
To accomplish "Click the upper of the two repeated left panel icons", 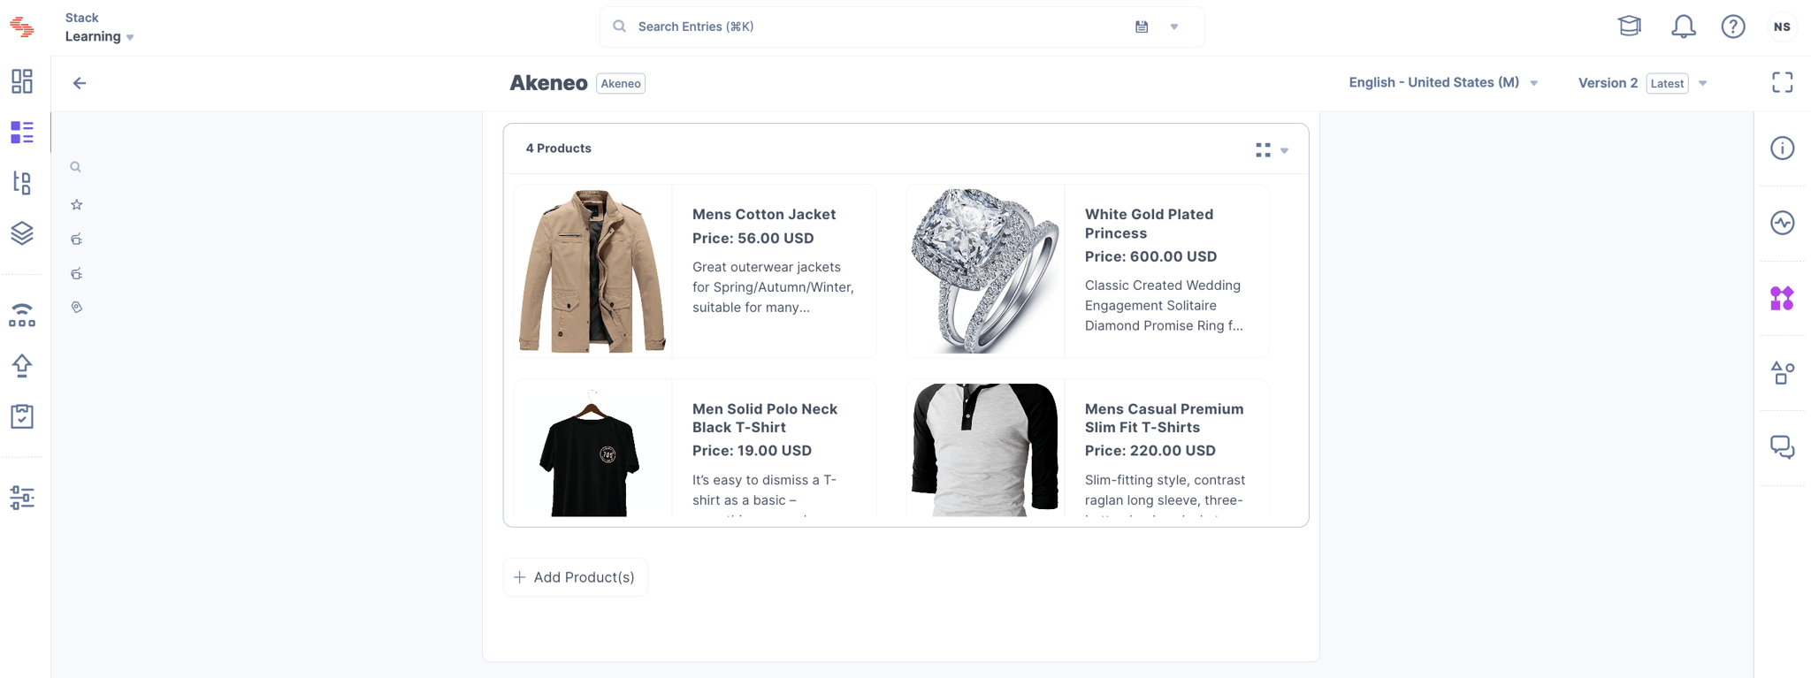I will 77,240.
